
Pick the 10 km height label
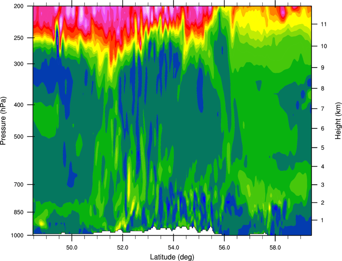324,46
